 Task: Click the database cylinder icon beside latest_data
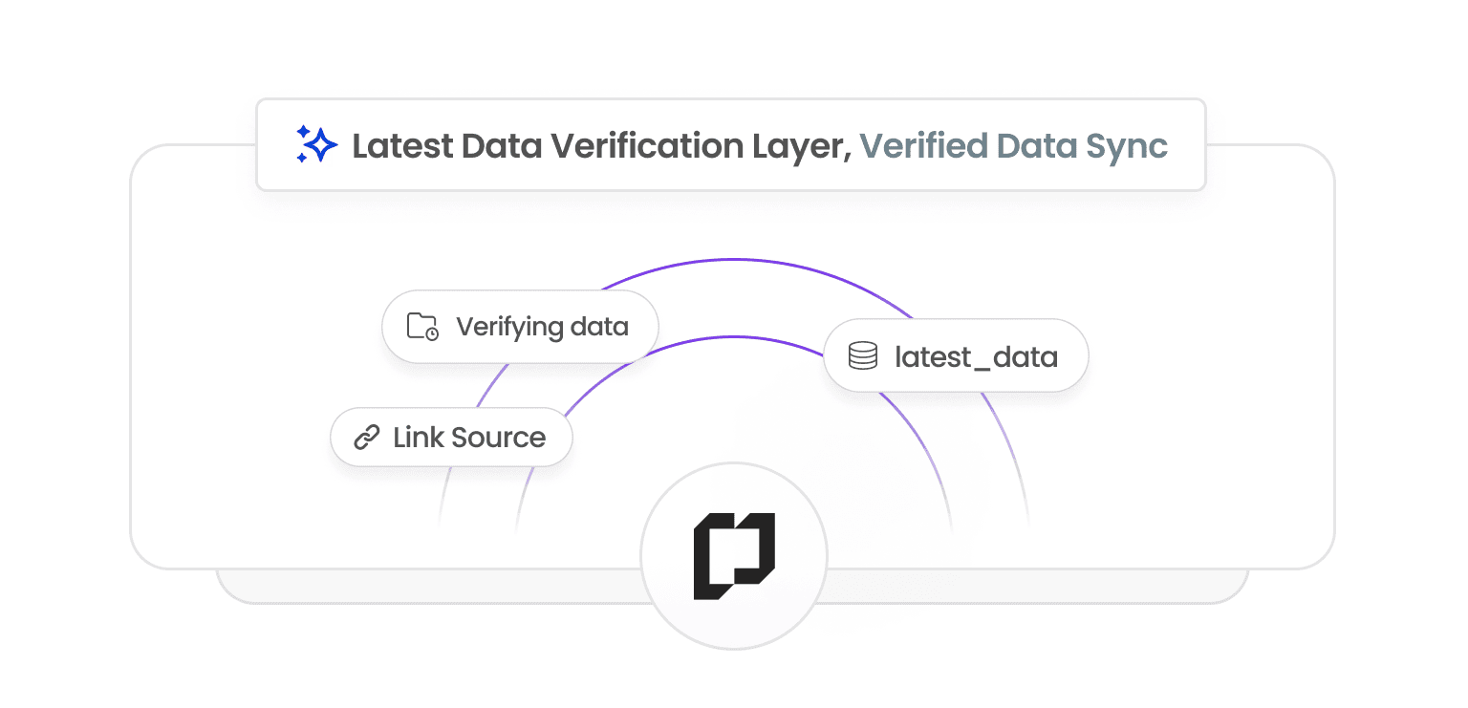click(x=863, y=356)
